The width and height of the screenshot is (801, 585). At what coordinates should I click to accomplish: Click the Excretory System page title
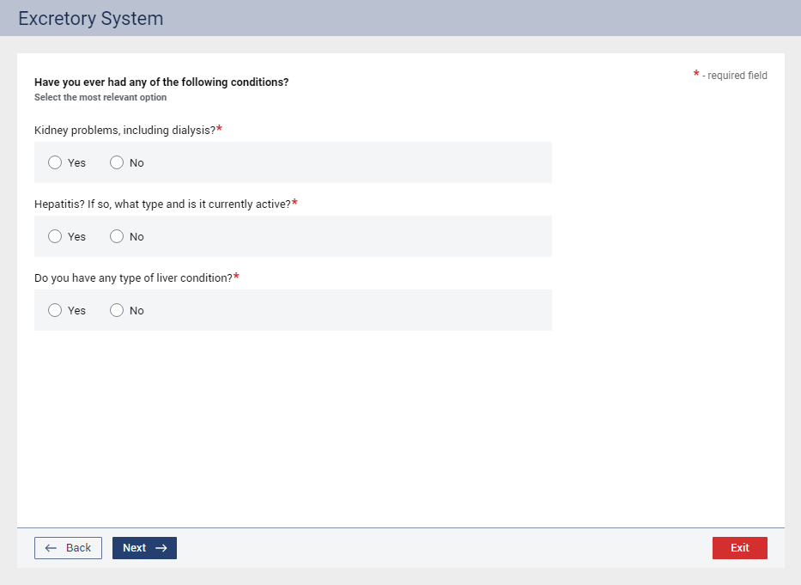pos(90,18)
